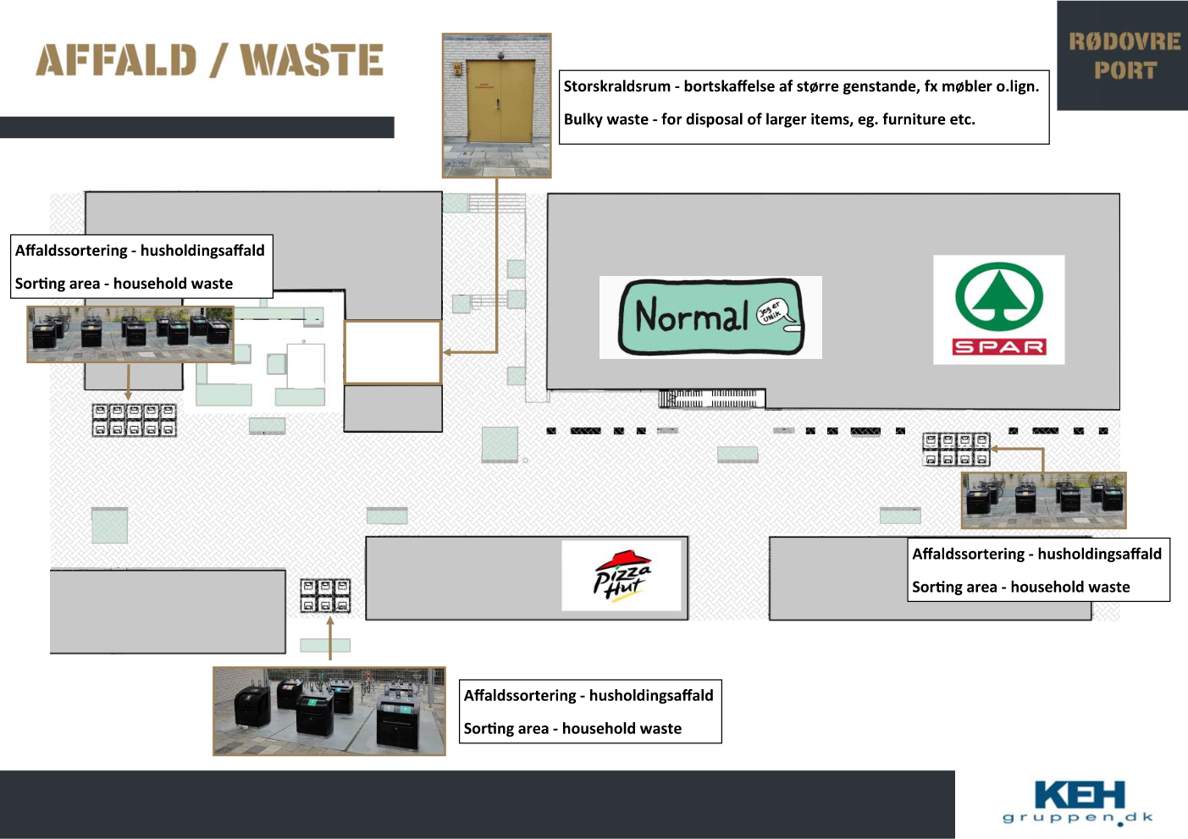
Task: Select the waste bin cluster beside Pizza Hut building
Action: (x=325, y=596)
